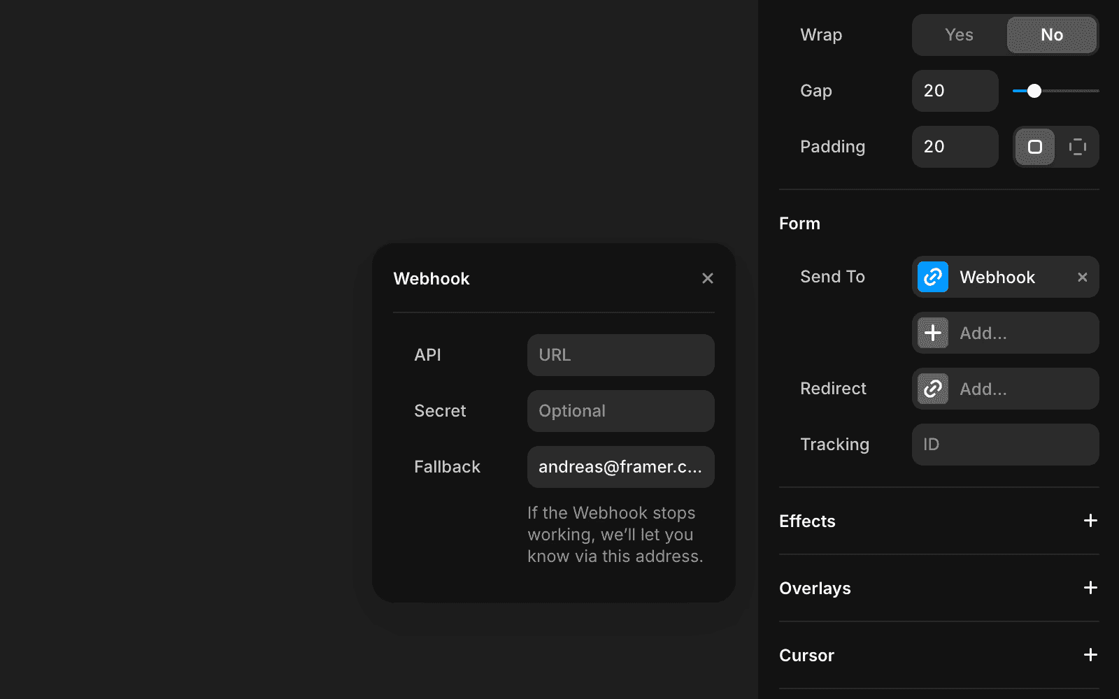Image resolution: width=1119 pixels, height=699 pixels.
Task: Click the Padding value field showing 20
Action: point(955,147)
